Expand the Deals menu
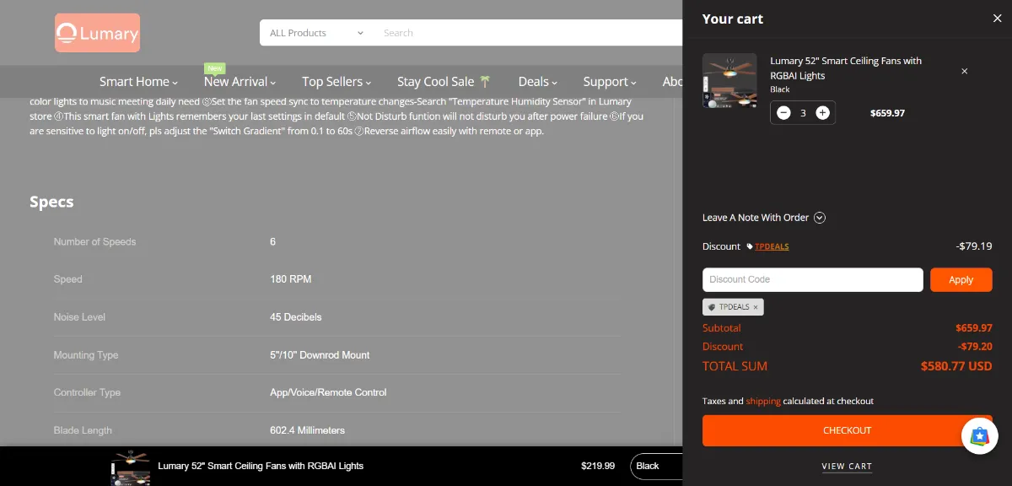 [538, 82]
